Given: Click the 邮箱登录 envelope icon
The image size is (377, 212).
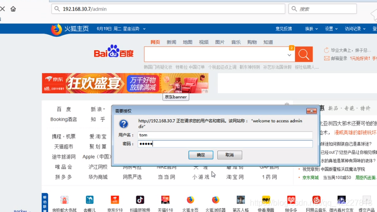Looking at the screenshot, I should [327, 58].
